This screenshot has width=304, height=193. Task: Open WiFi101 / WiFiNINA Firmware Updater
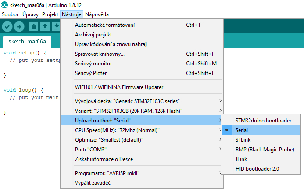[x=142, y=87]
